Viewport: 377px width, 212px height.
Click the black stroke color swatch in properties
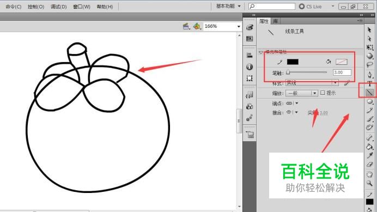293,62
